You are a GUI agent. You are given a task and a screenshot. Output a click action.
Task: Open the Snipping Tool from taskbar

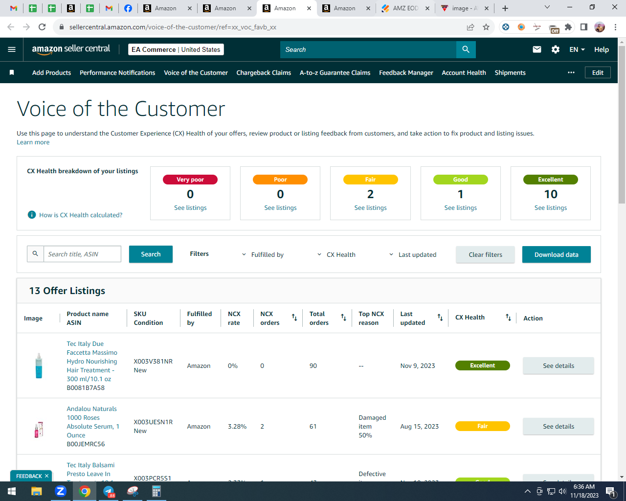(133, 491)
